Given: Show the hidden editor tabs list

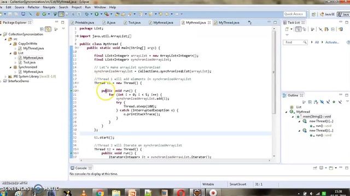Looking at the screenshot, I should coord(250,22).
